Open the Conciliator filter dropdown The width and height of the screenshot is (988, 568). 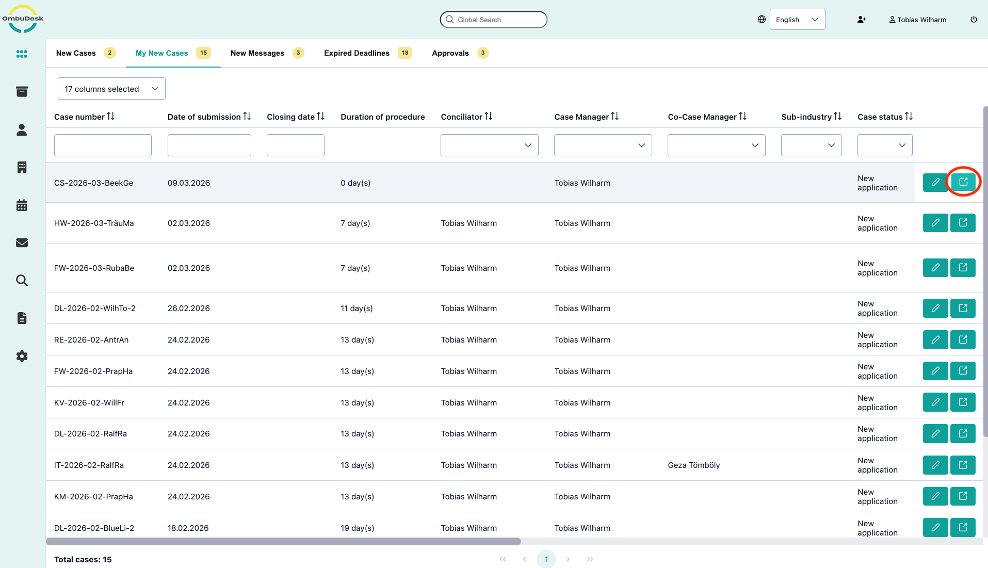(x=489, y=145)
